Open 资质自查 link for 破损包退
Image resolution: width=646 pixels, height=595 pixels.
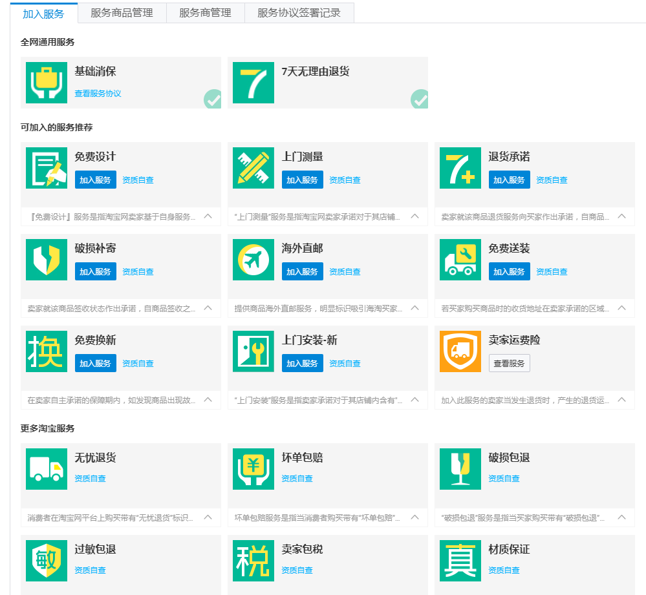(x=504, y=478)
